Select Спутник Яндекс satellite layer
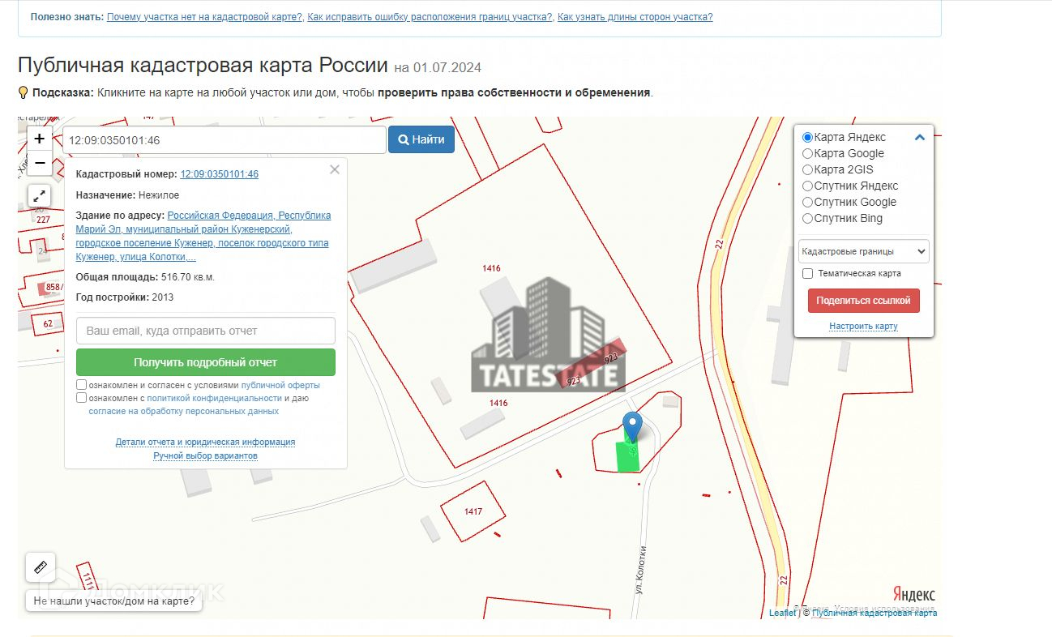Screen dimensions: 1052x637 coord(807,186)
